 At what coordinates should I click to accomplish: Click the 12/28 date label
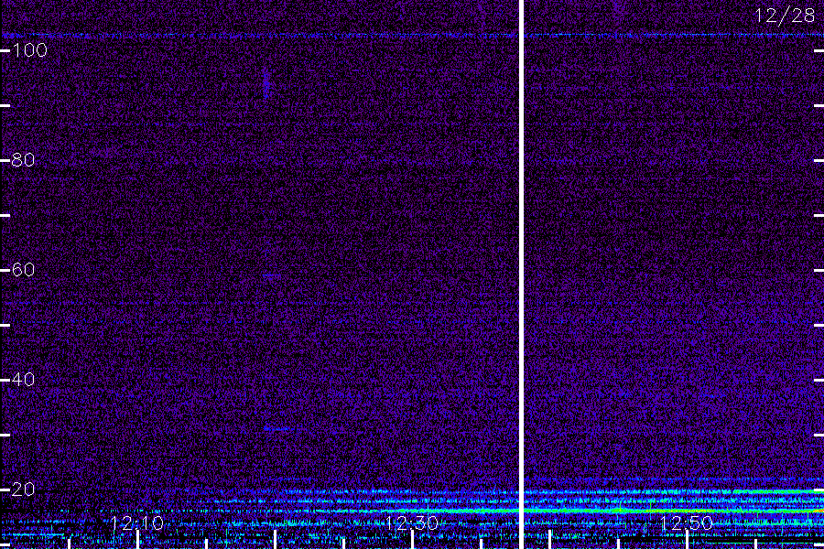785,16
